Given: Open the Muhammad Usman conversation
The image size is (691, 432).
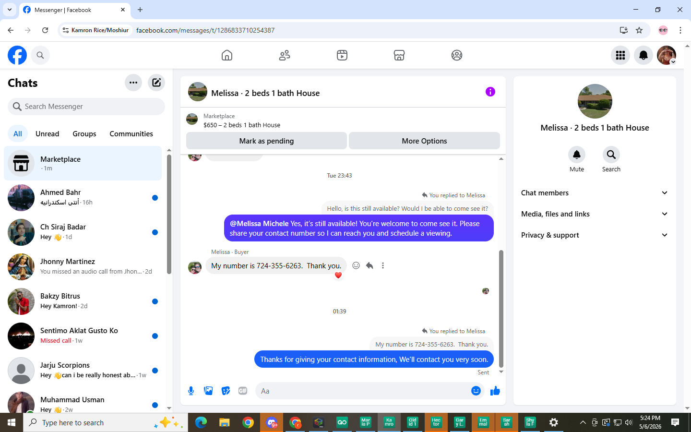Looking at the screenshot, I should (x=83, y=402).
